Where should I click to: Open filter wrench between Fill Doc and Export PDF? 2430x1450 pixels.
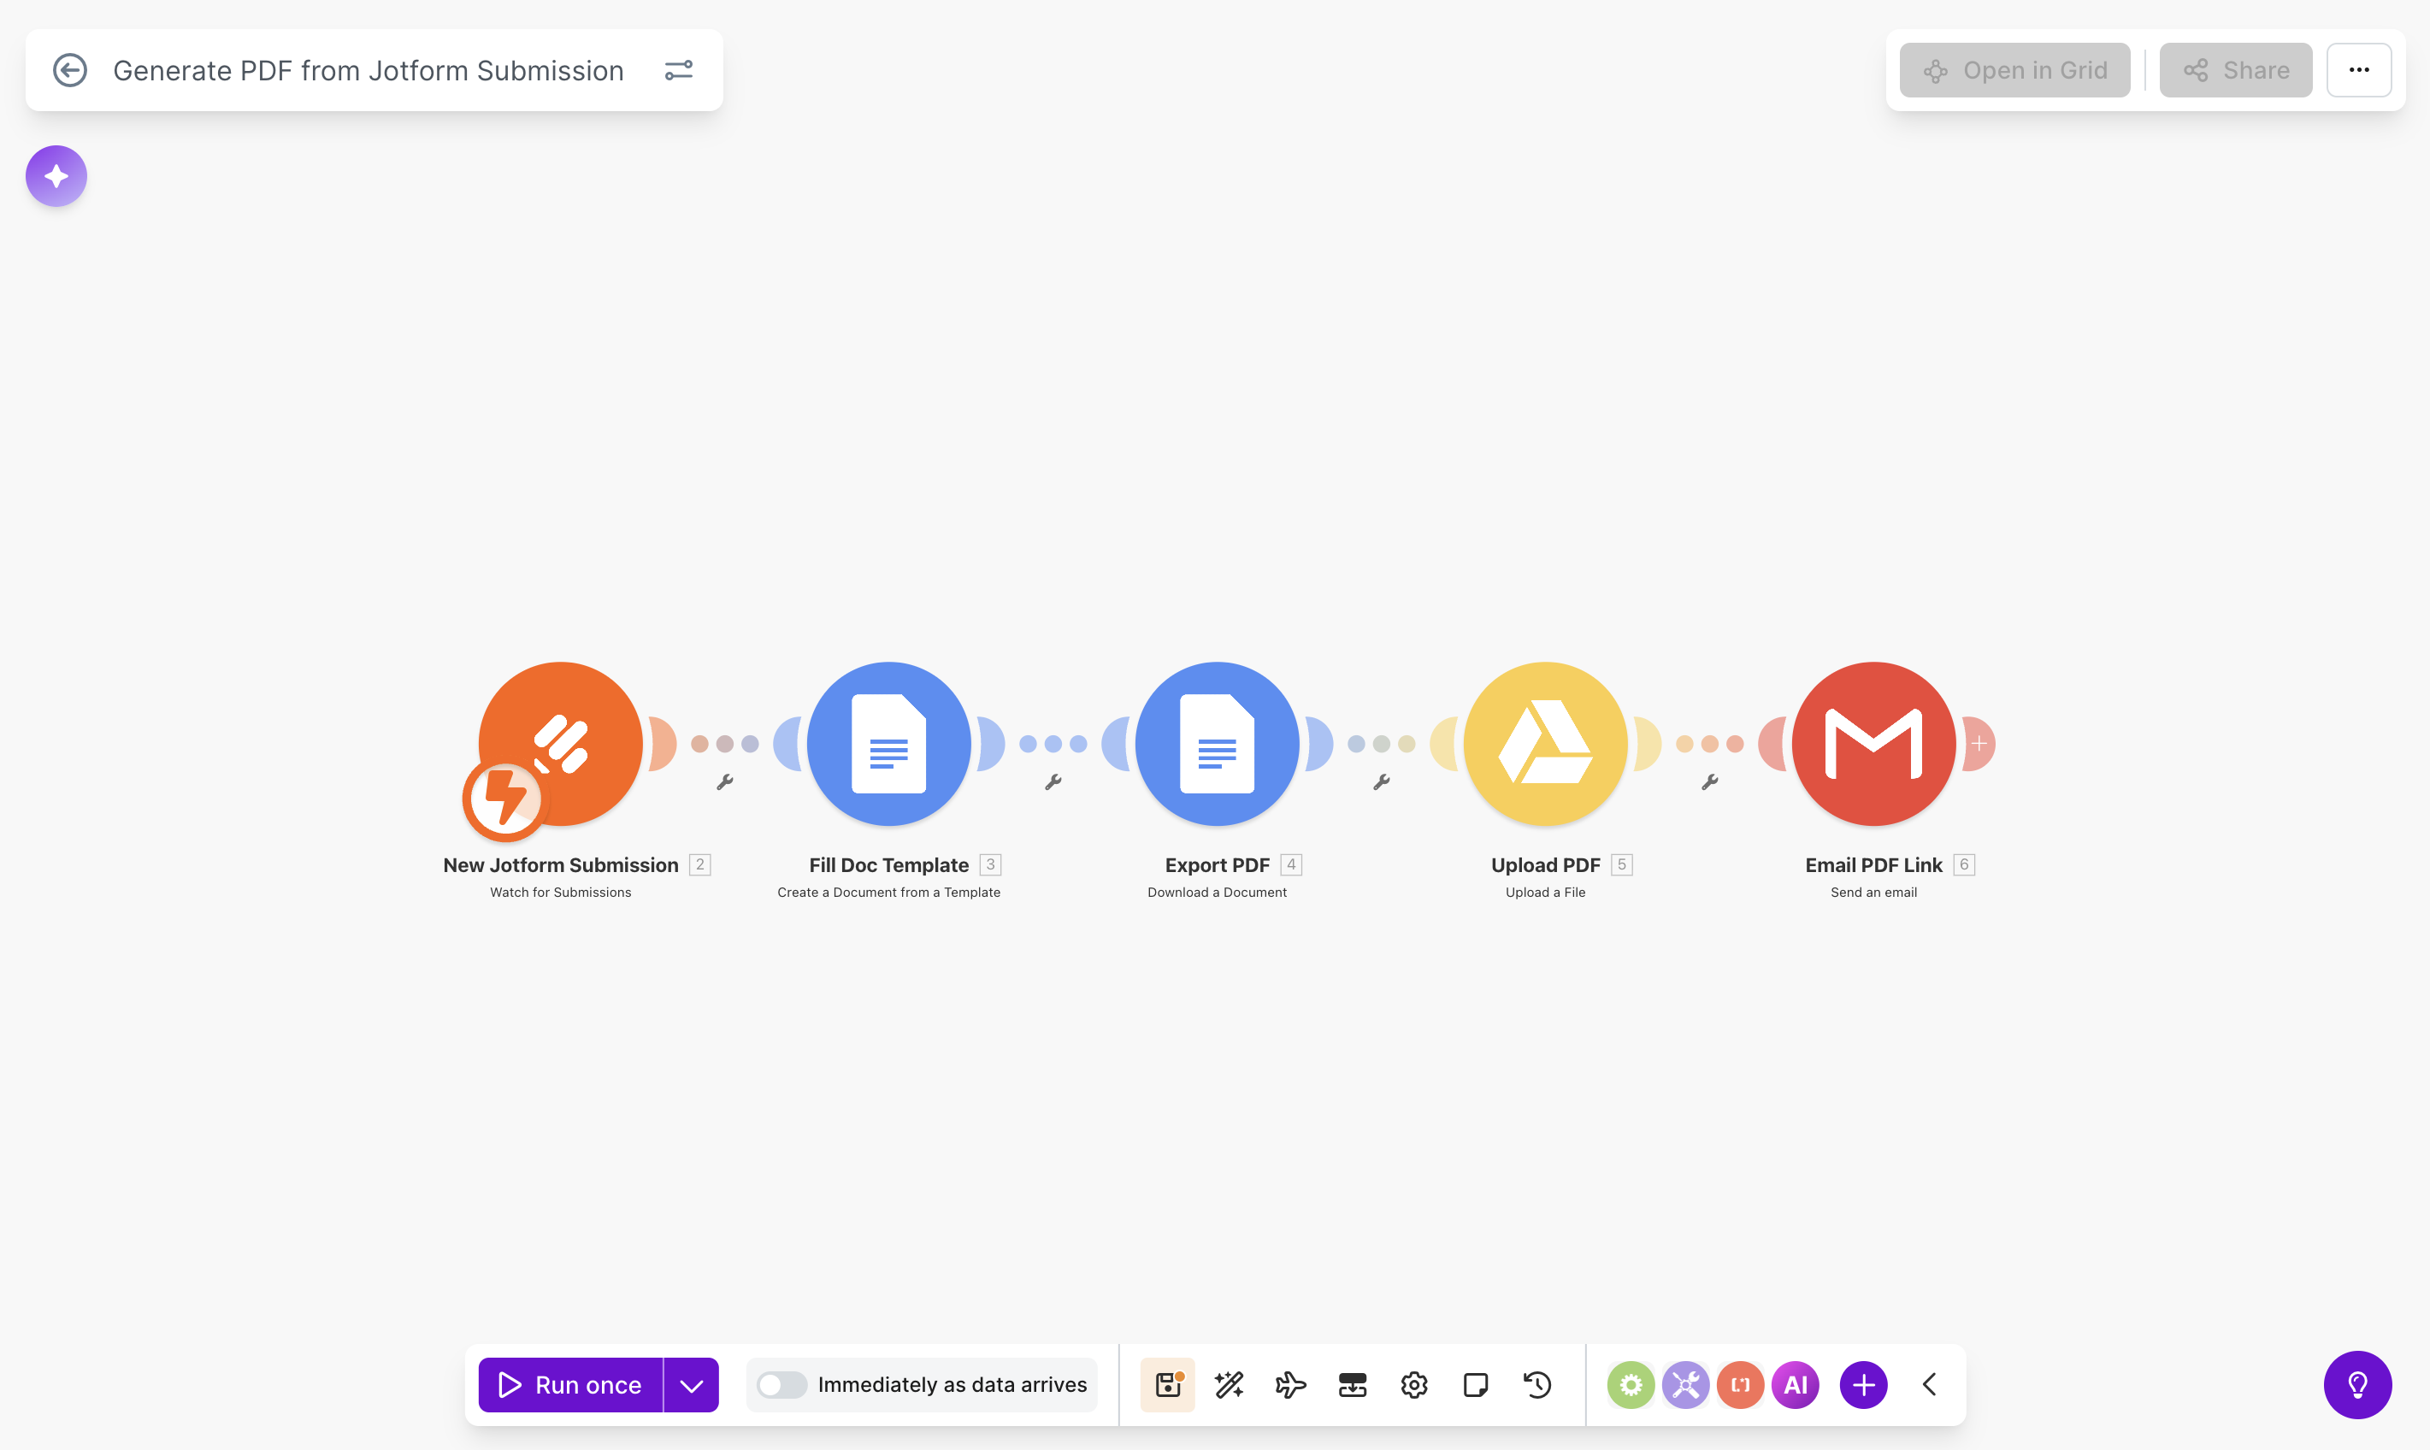point(1053,781)
